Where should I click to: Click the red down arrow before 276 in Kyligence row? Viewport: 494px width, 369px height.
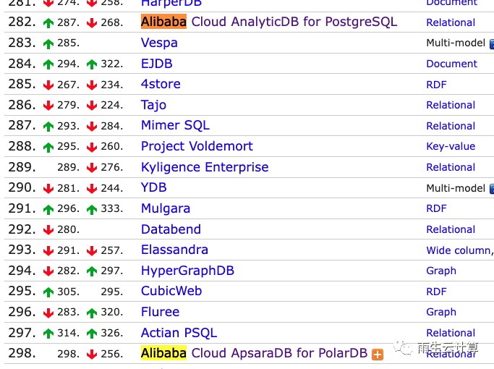92,168
